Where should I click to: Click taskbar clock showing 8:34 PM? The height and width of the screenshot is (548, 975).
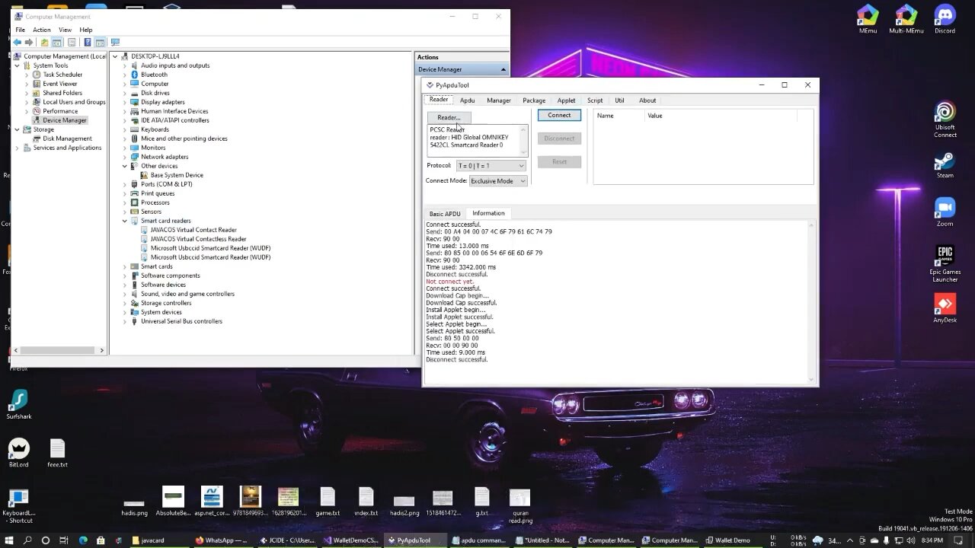pyautogui.click(x=932, y=540)
